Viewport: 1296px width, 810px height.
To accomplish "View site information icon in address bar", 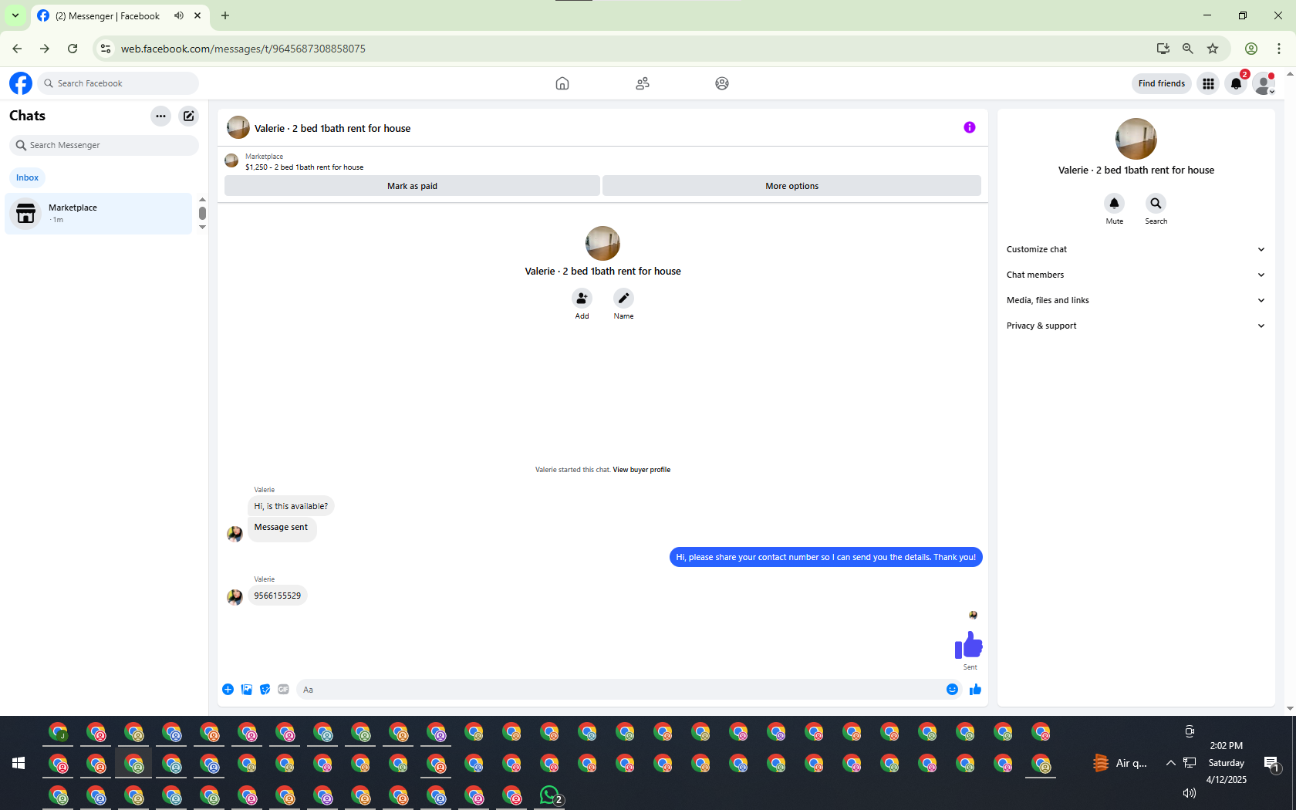I will coord(106,49).
